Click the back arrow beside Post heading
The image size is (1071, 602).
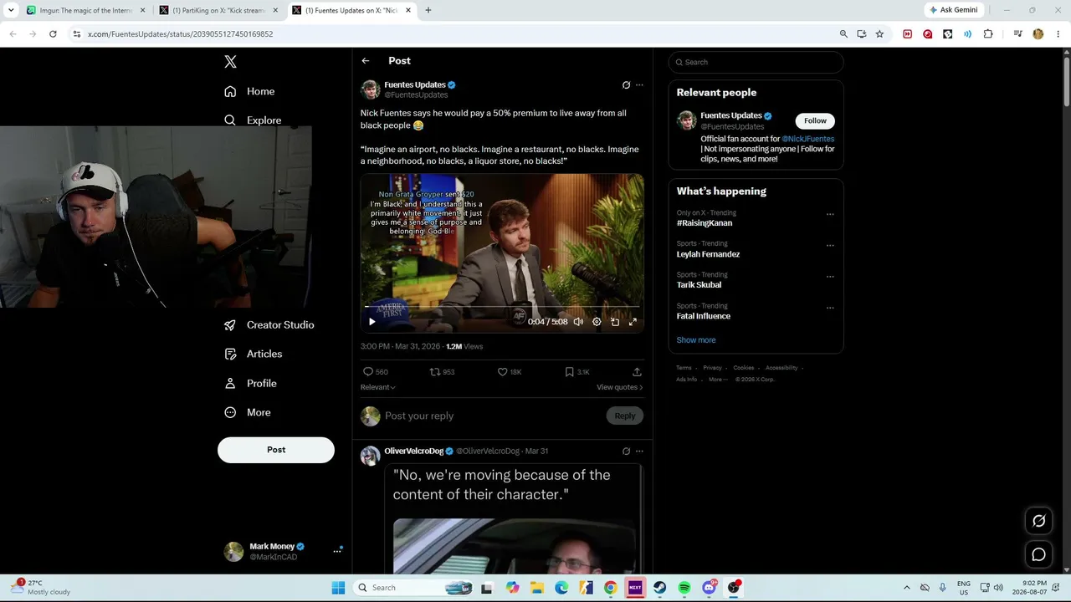point(366,61)
